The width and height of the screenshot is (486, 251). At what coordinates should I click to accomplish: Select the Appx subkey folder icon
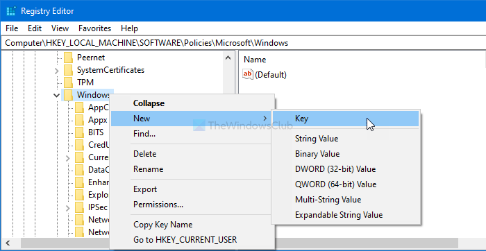point(79,120)
